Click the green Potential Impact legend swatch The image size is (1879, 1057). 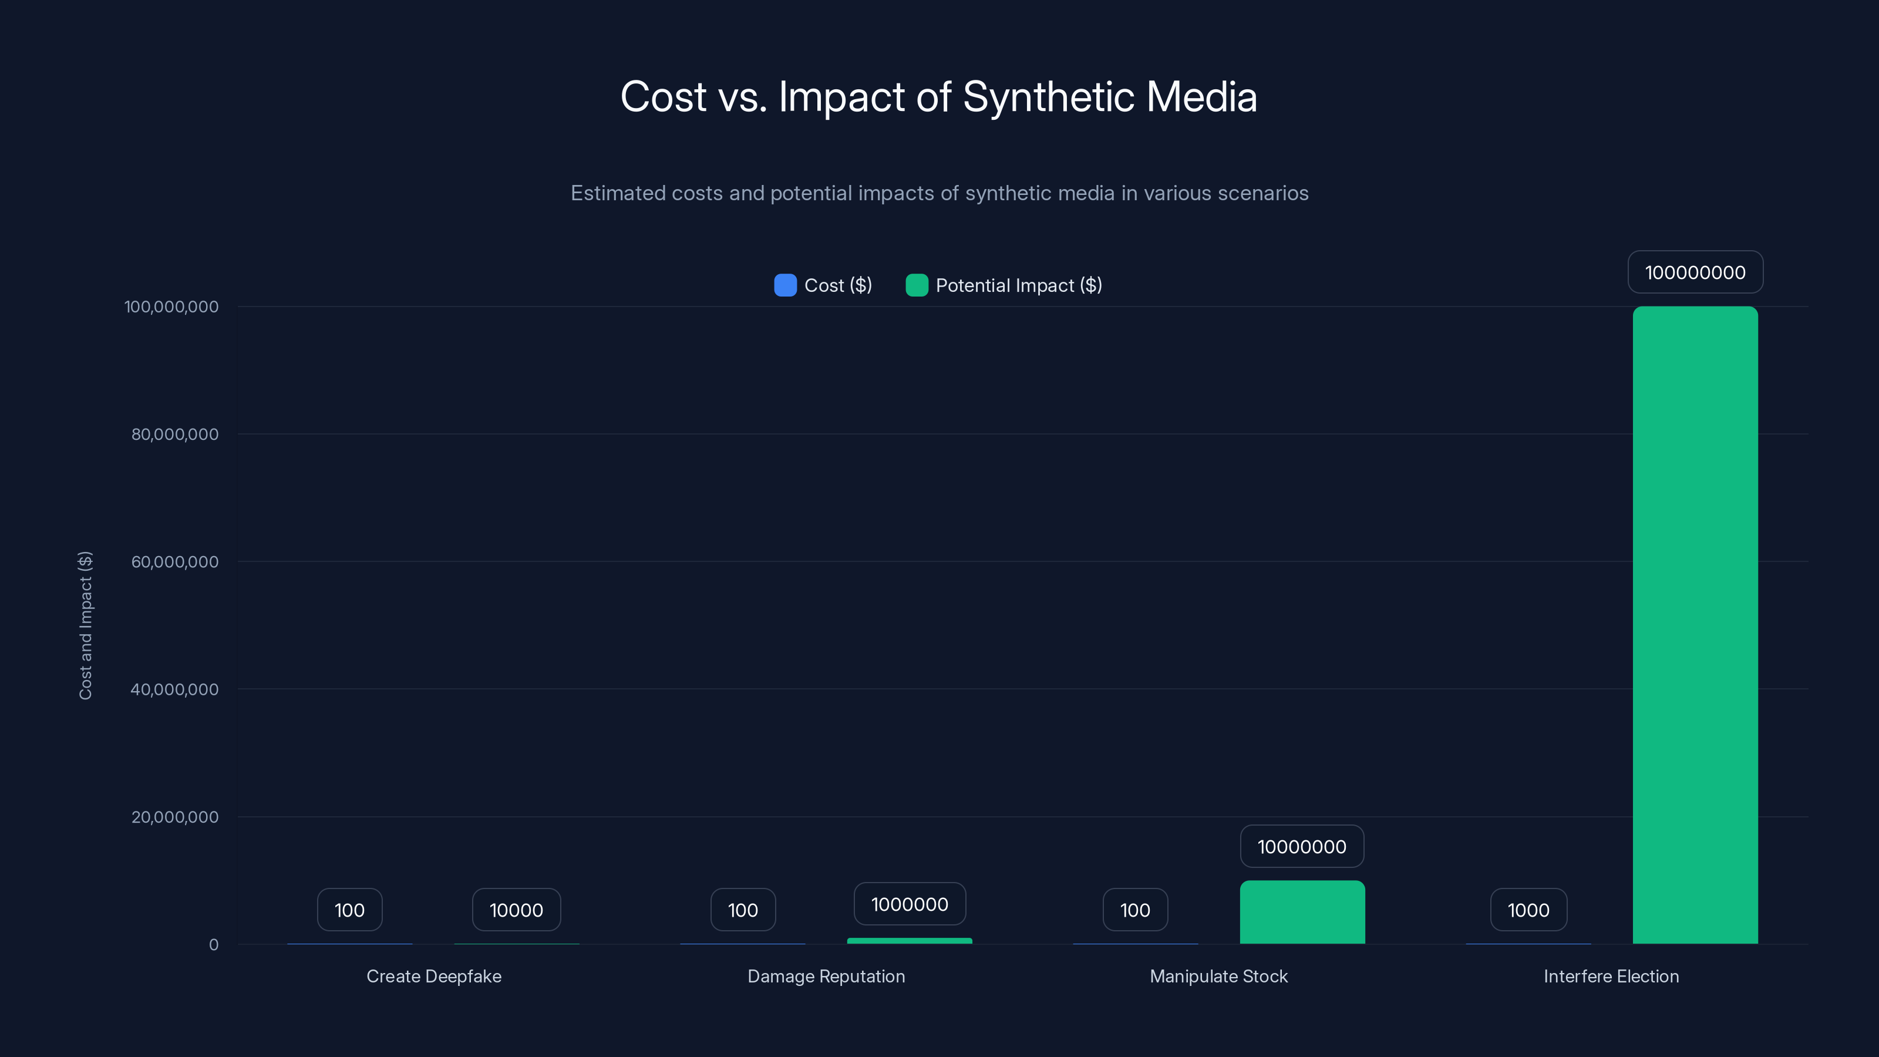[x=917, y=285]
